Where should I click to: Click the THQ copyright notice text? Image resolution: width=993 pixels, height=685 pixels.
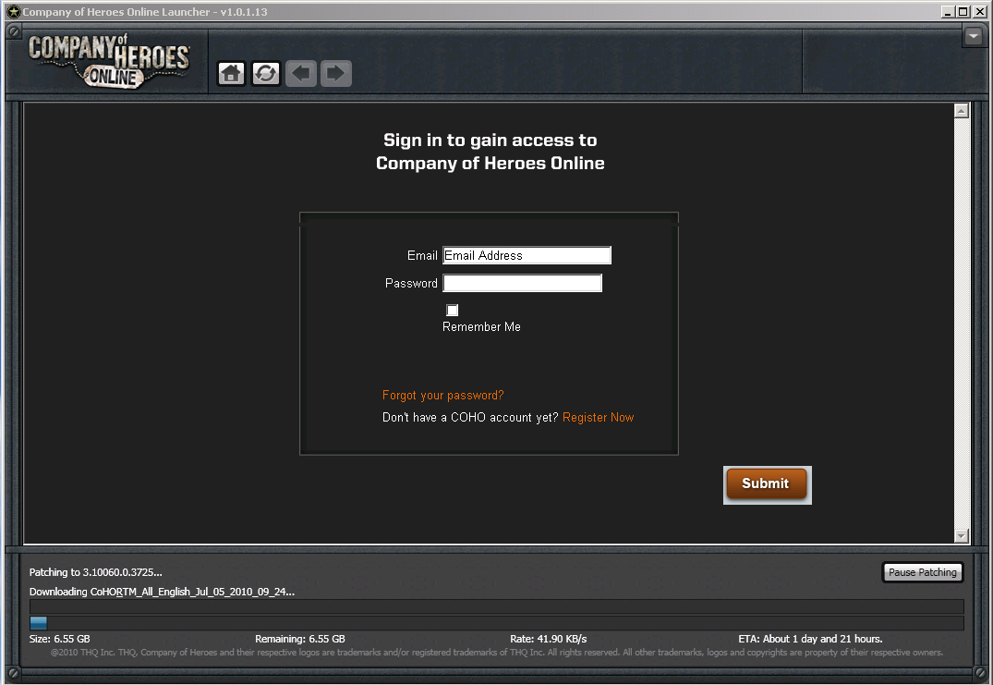click(497, 652)
